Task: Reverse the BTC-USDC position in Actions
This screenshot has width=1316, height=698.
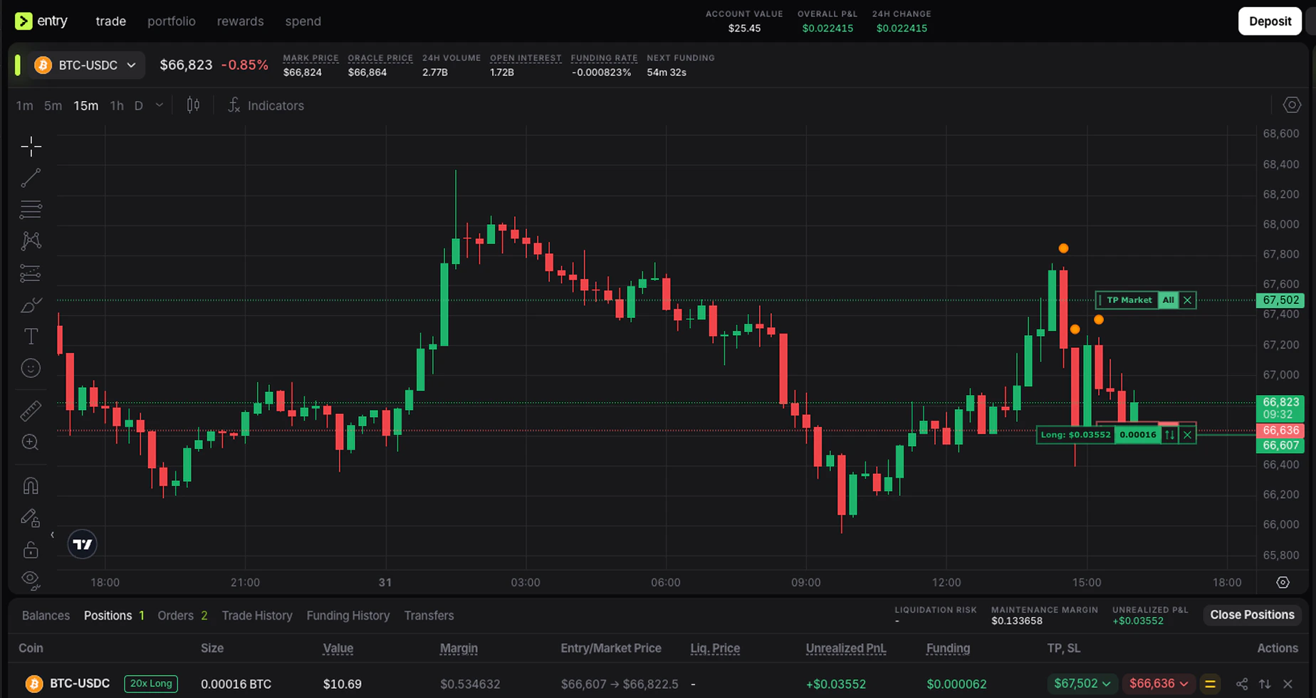Action: [1265, 684]
